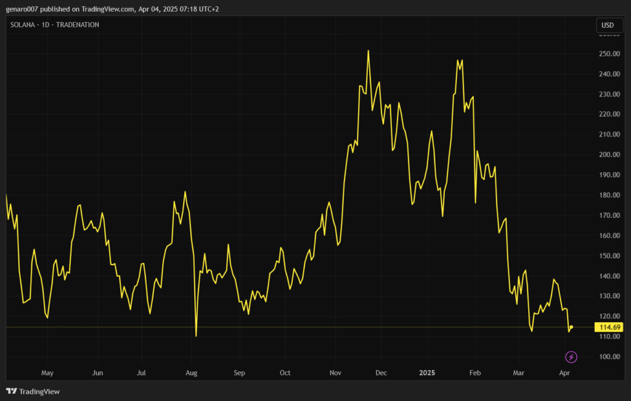Select the 2025 label on the time axis
The height and width of the screenshot is (401, 631).
428,373
